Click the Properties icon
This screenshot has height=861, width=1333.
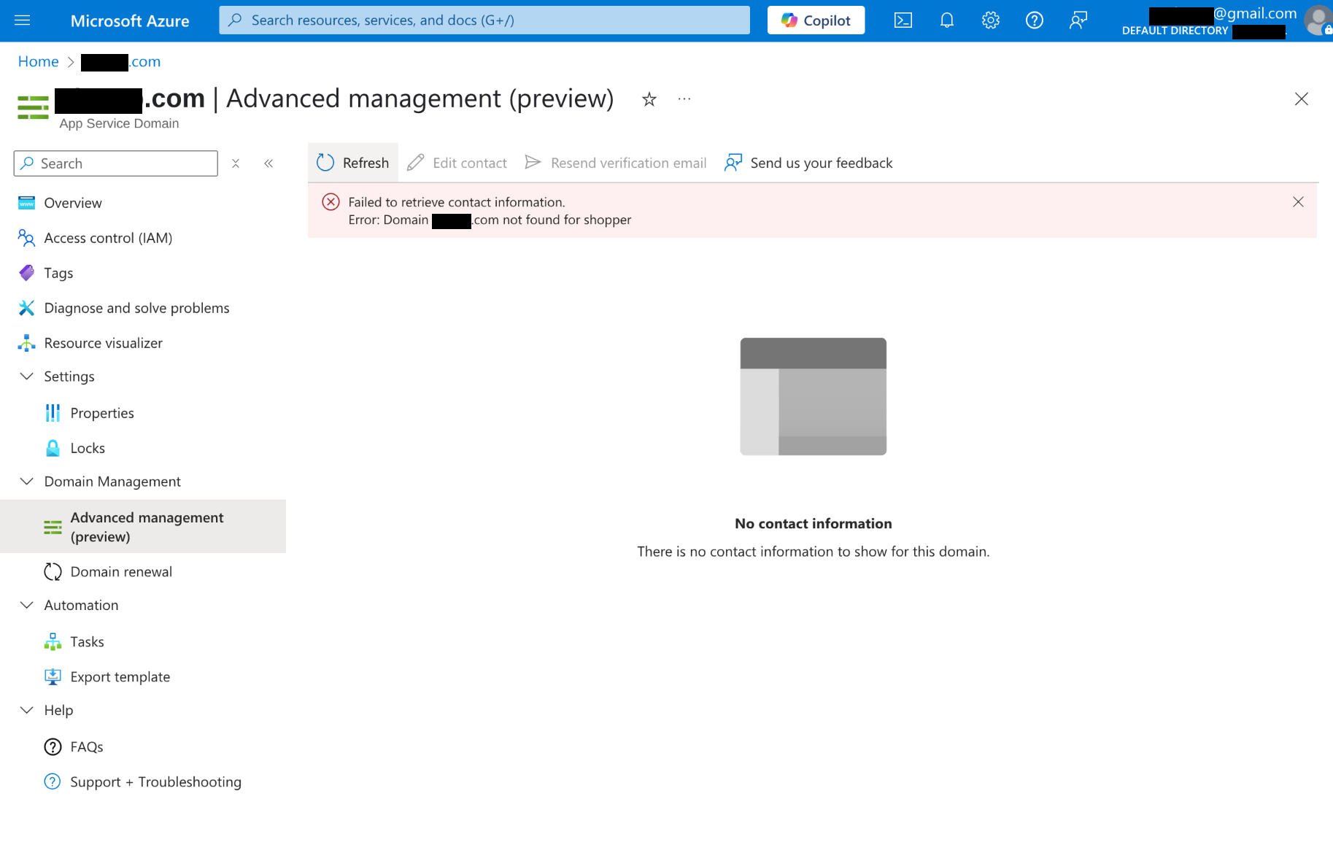(x=53, y=413)
